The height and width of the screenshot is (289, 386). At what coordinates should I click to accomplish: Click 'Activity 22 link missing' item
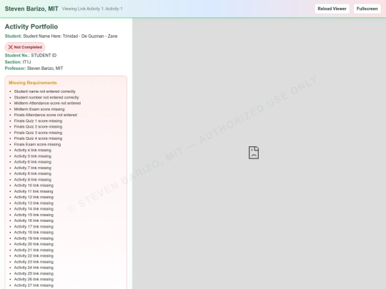pos(34,256)
